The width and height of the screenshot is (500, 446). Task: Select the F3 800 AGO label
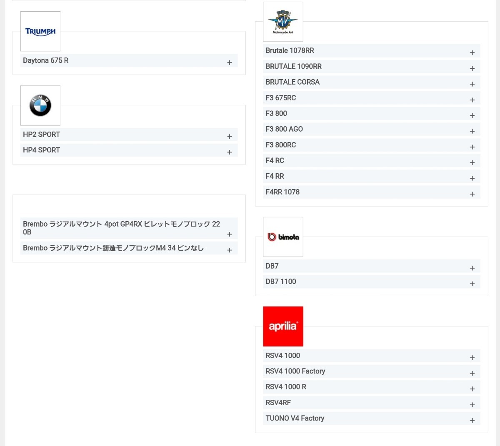284,129
